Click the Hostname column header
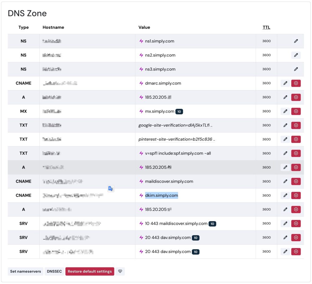 coord(53,27)
